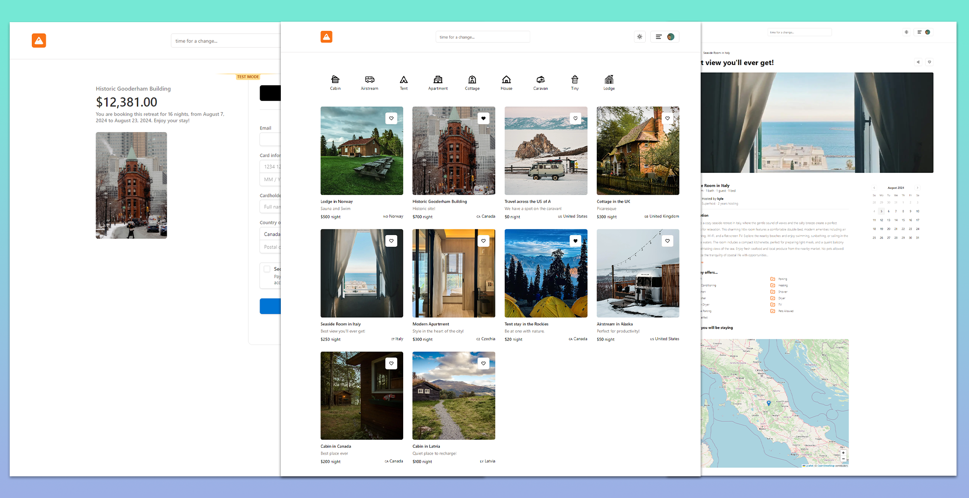969x498 pixels.
Task: Click the blue pay button in checkout
Action: click(270, 306)
